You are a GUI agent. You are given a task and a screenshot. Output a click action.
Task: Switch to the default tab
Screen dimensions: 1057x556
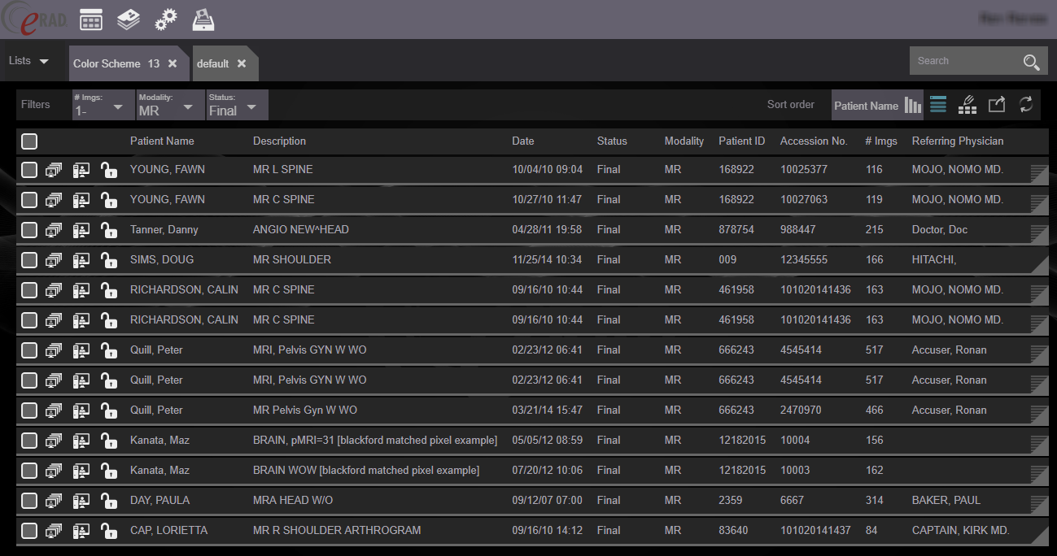(x=213, y=63)
